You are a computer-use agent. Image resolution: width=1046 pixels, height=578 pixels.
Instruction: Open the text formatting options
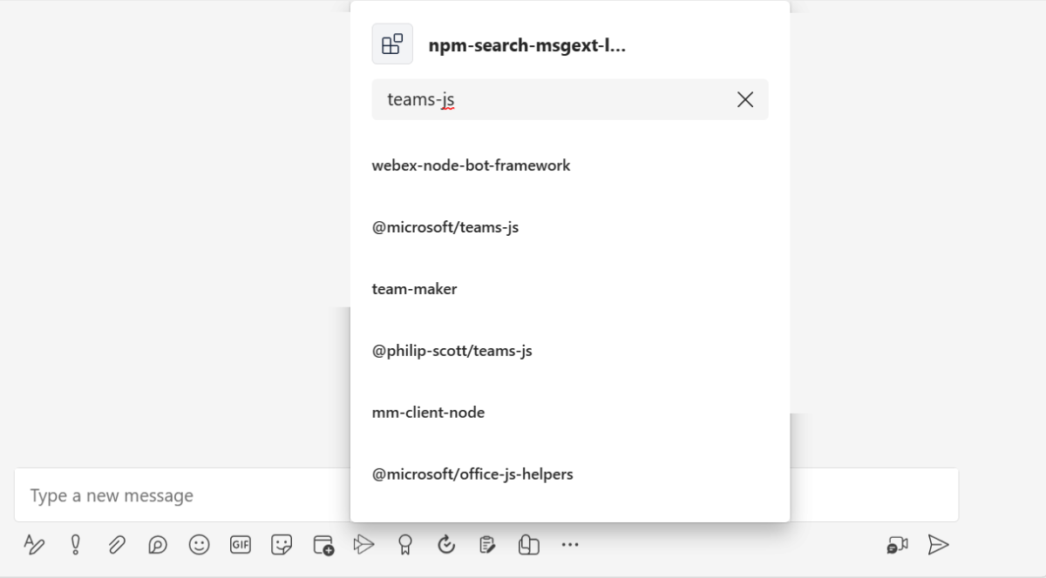35,544
